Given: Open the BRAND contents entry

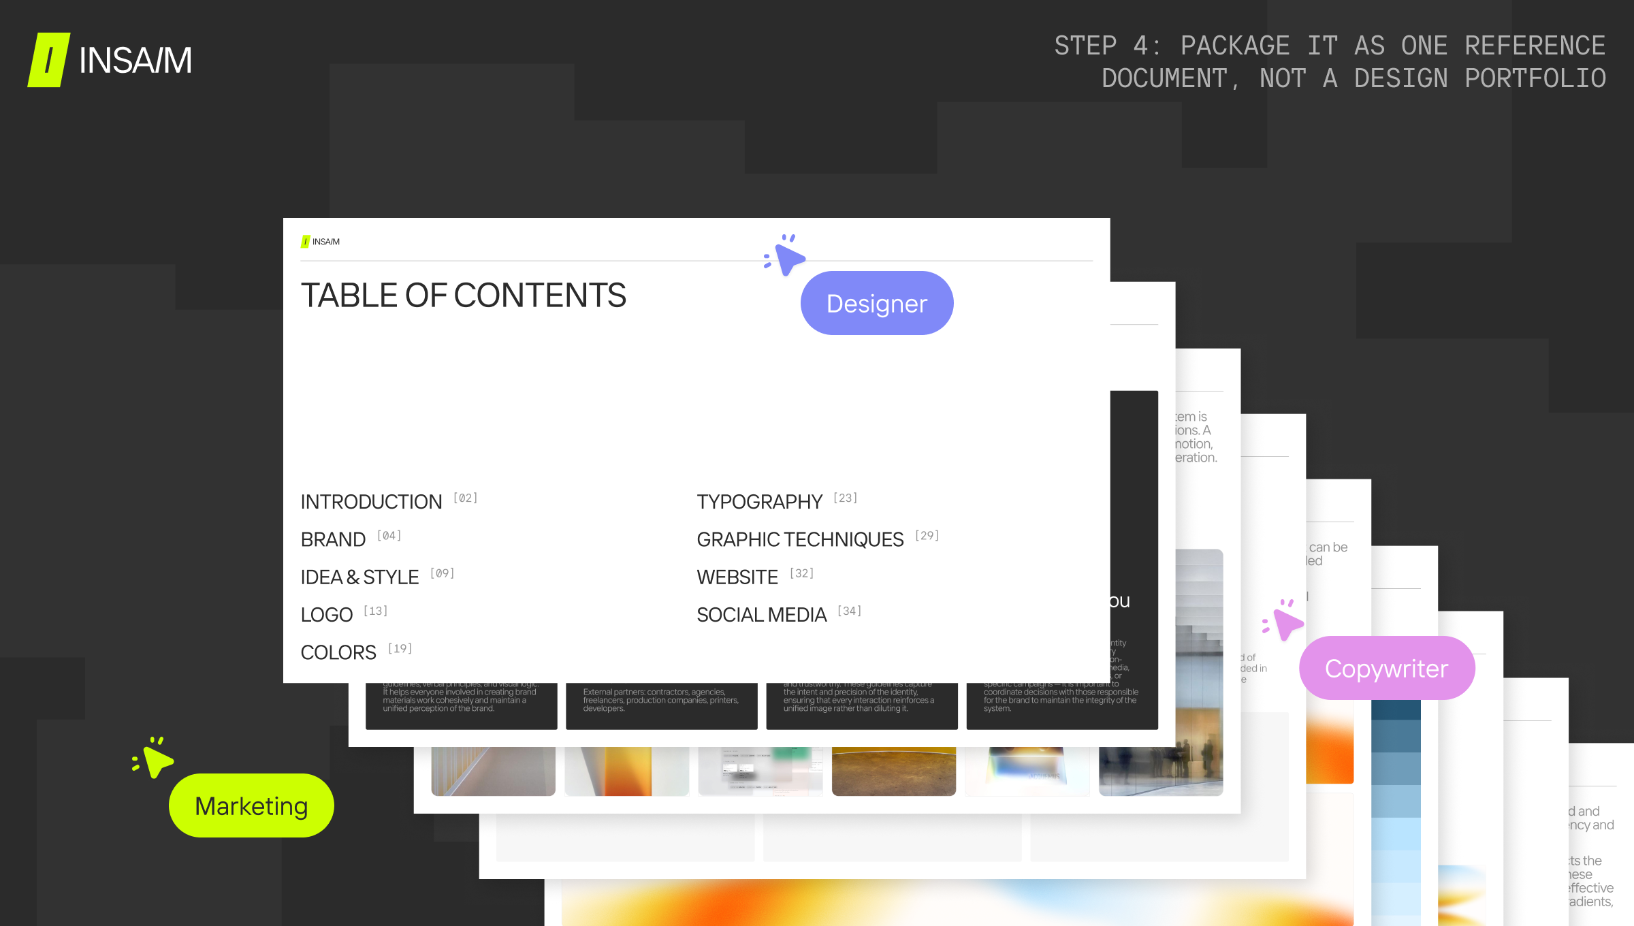Looking at the screenshot, I should tap(351, 539).
